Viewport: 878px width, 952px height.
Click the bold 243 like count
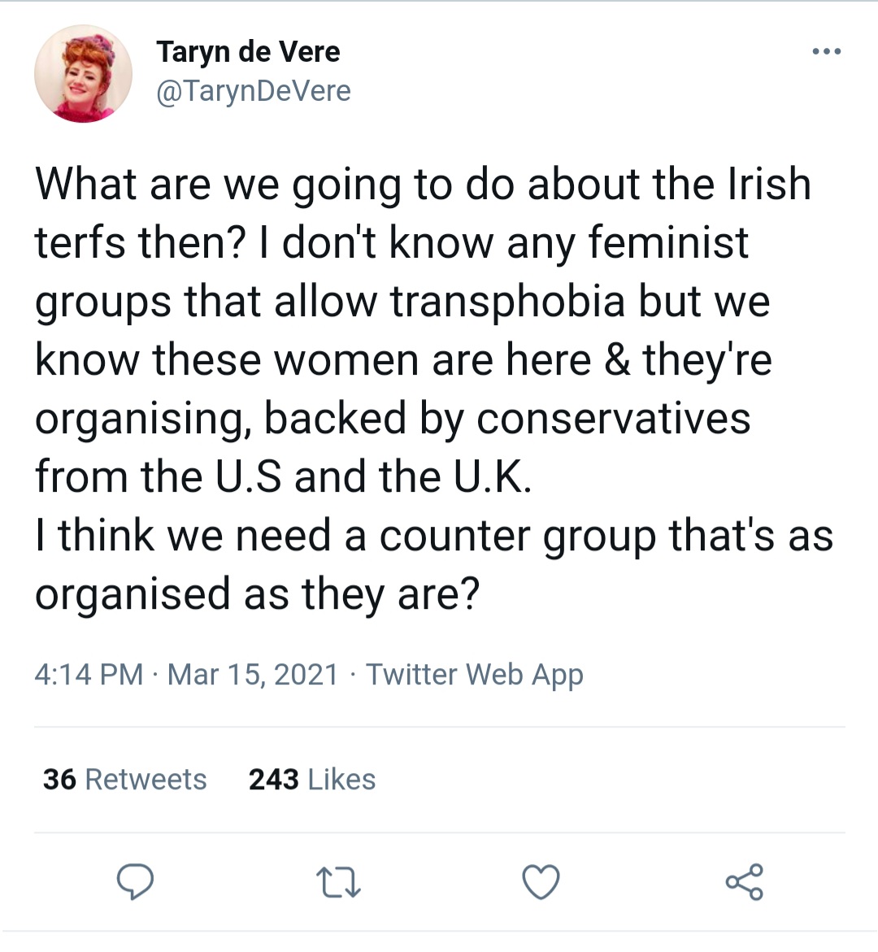point(273,779)
